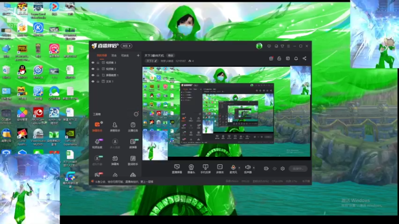399x224 pixels.
Task: Start recording with camcorder icon
Action: tap(266, 169)
